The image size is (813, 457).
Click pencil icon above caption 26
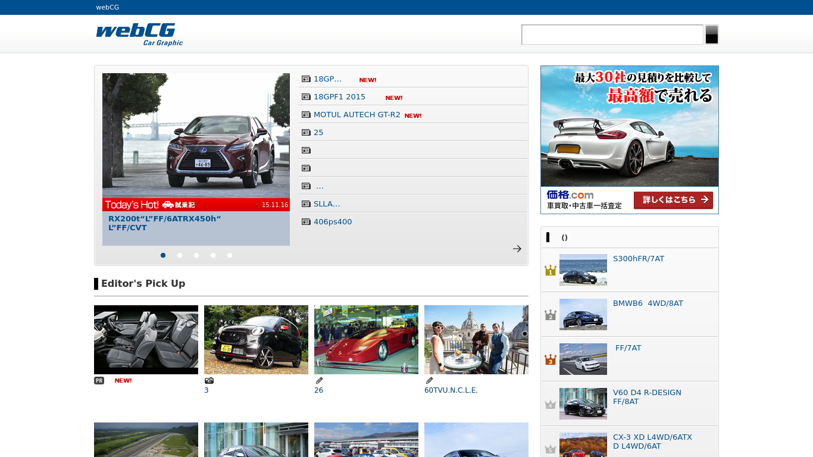click(319, 381)
